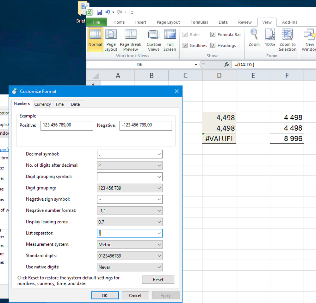Select the Numbers tab in Customize Format
Viewport: 316px width, 303px height.
pyautogui.click(x=22, y=104)
